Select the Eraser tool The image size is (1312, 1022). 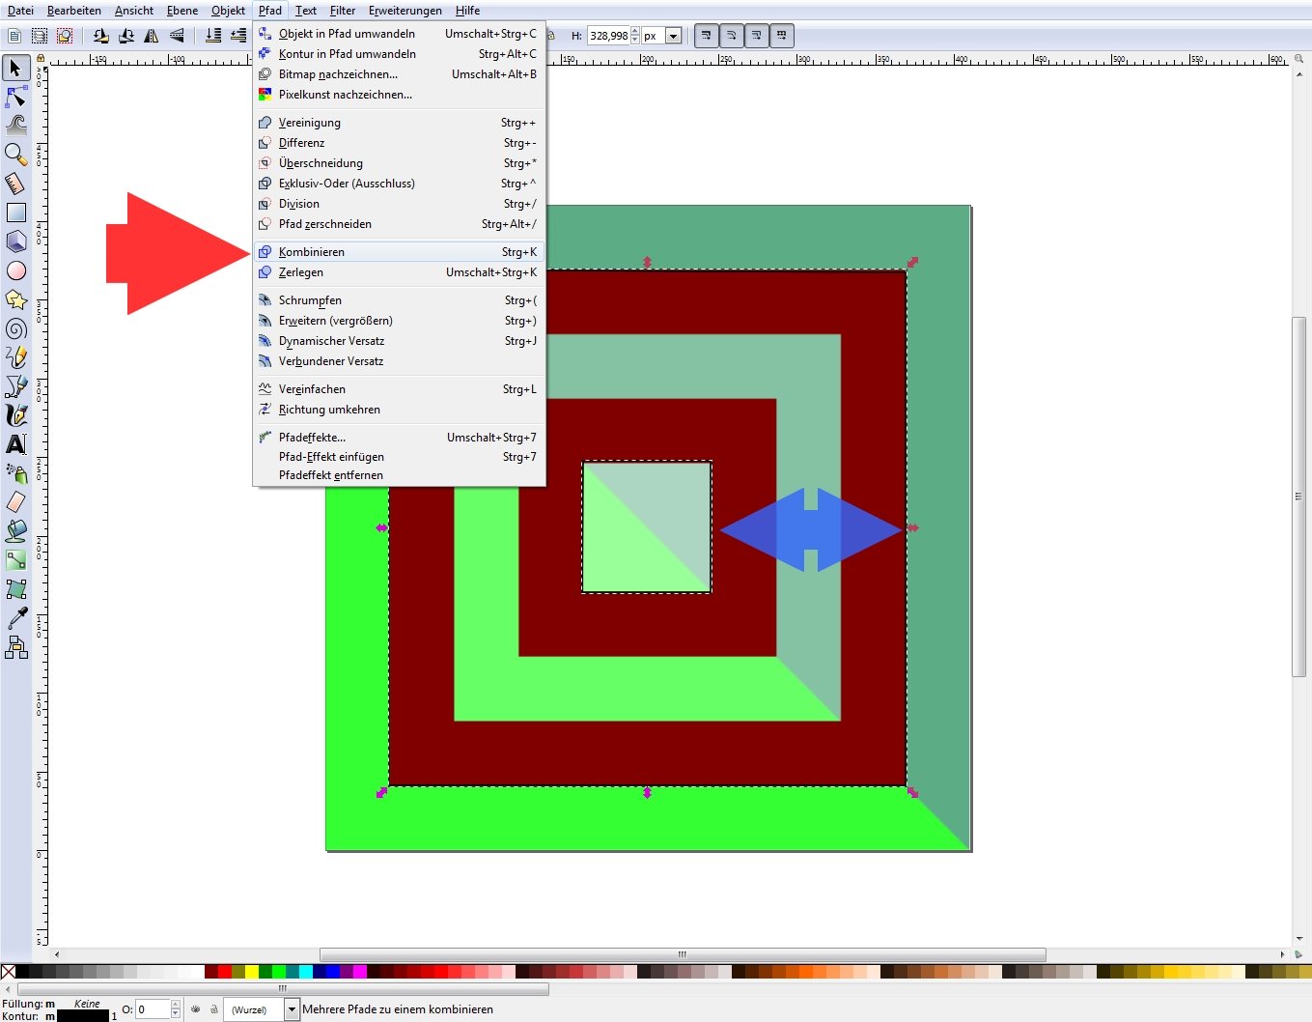(x=15, y=502)
